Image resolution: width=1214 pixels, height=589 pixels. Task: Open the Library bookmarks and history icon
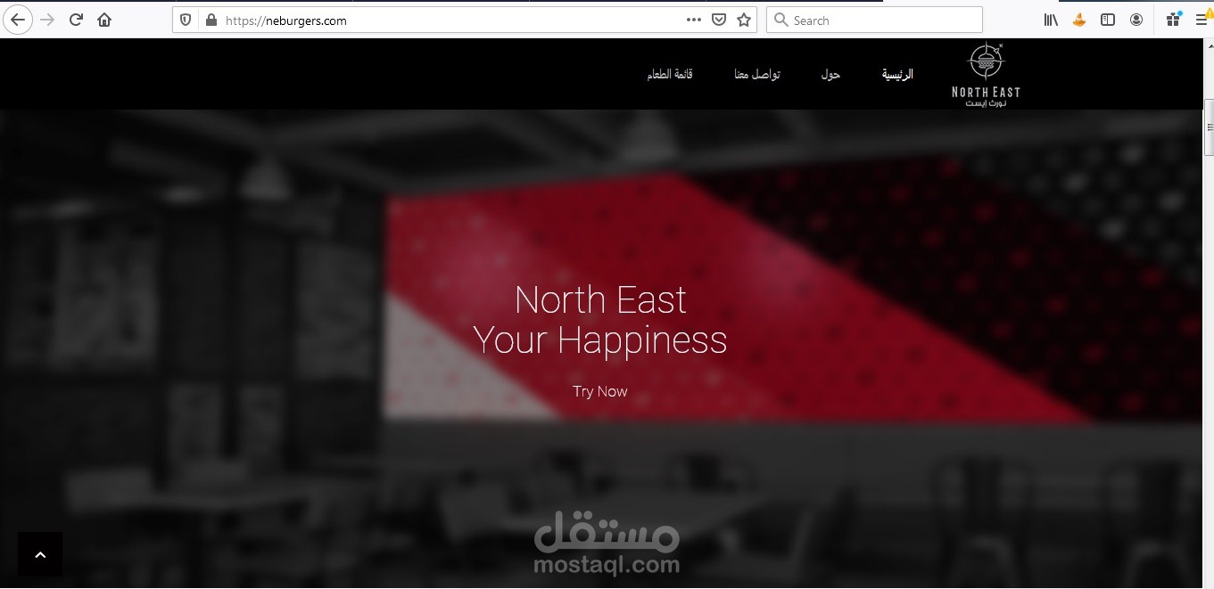[1051, 20]
